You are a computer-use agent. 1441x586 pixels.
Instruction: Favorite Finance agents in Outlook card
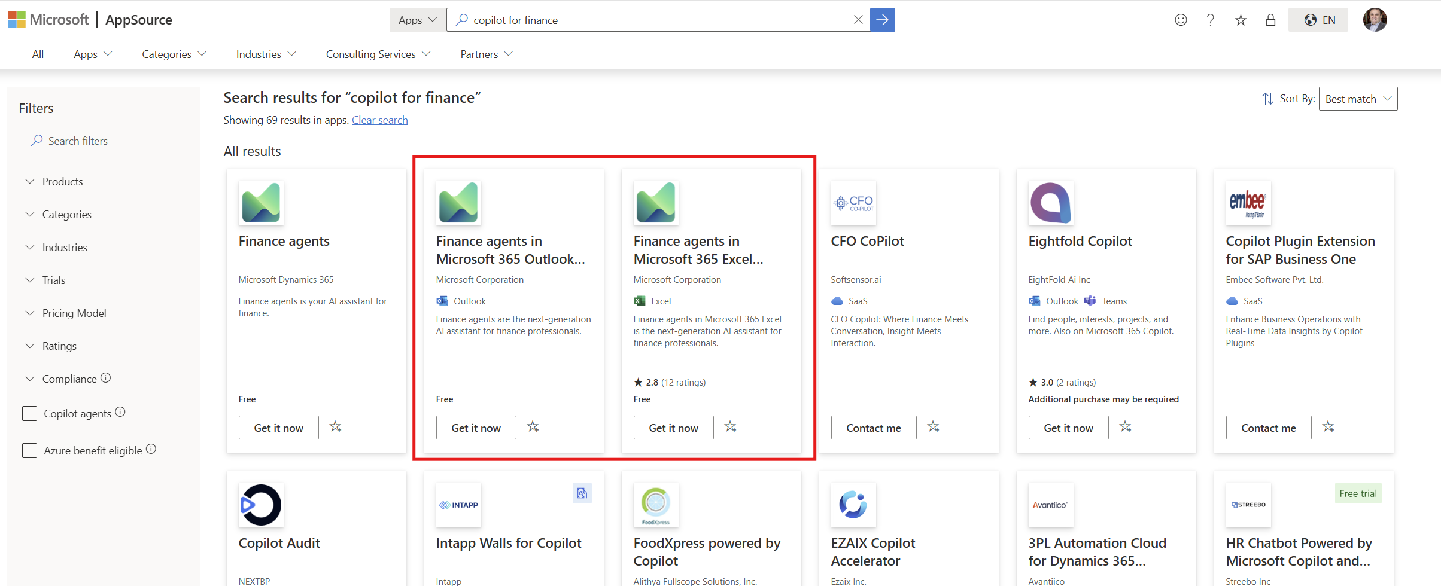point(533,426)
